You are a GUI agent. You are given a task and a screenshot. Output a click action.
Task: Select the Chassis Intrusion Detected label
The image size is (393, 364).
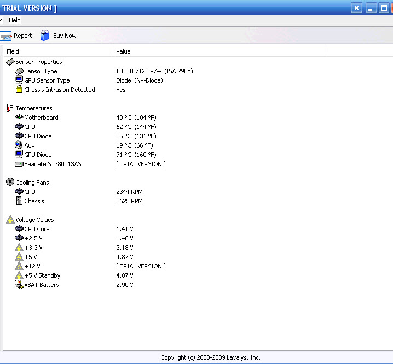pos(60,90)
